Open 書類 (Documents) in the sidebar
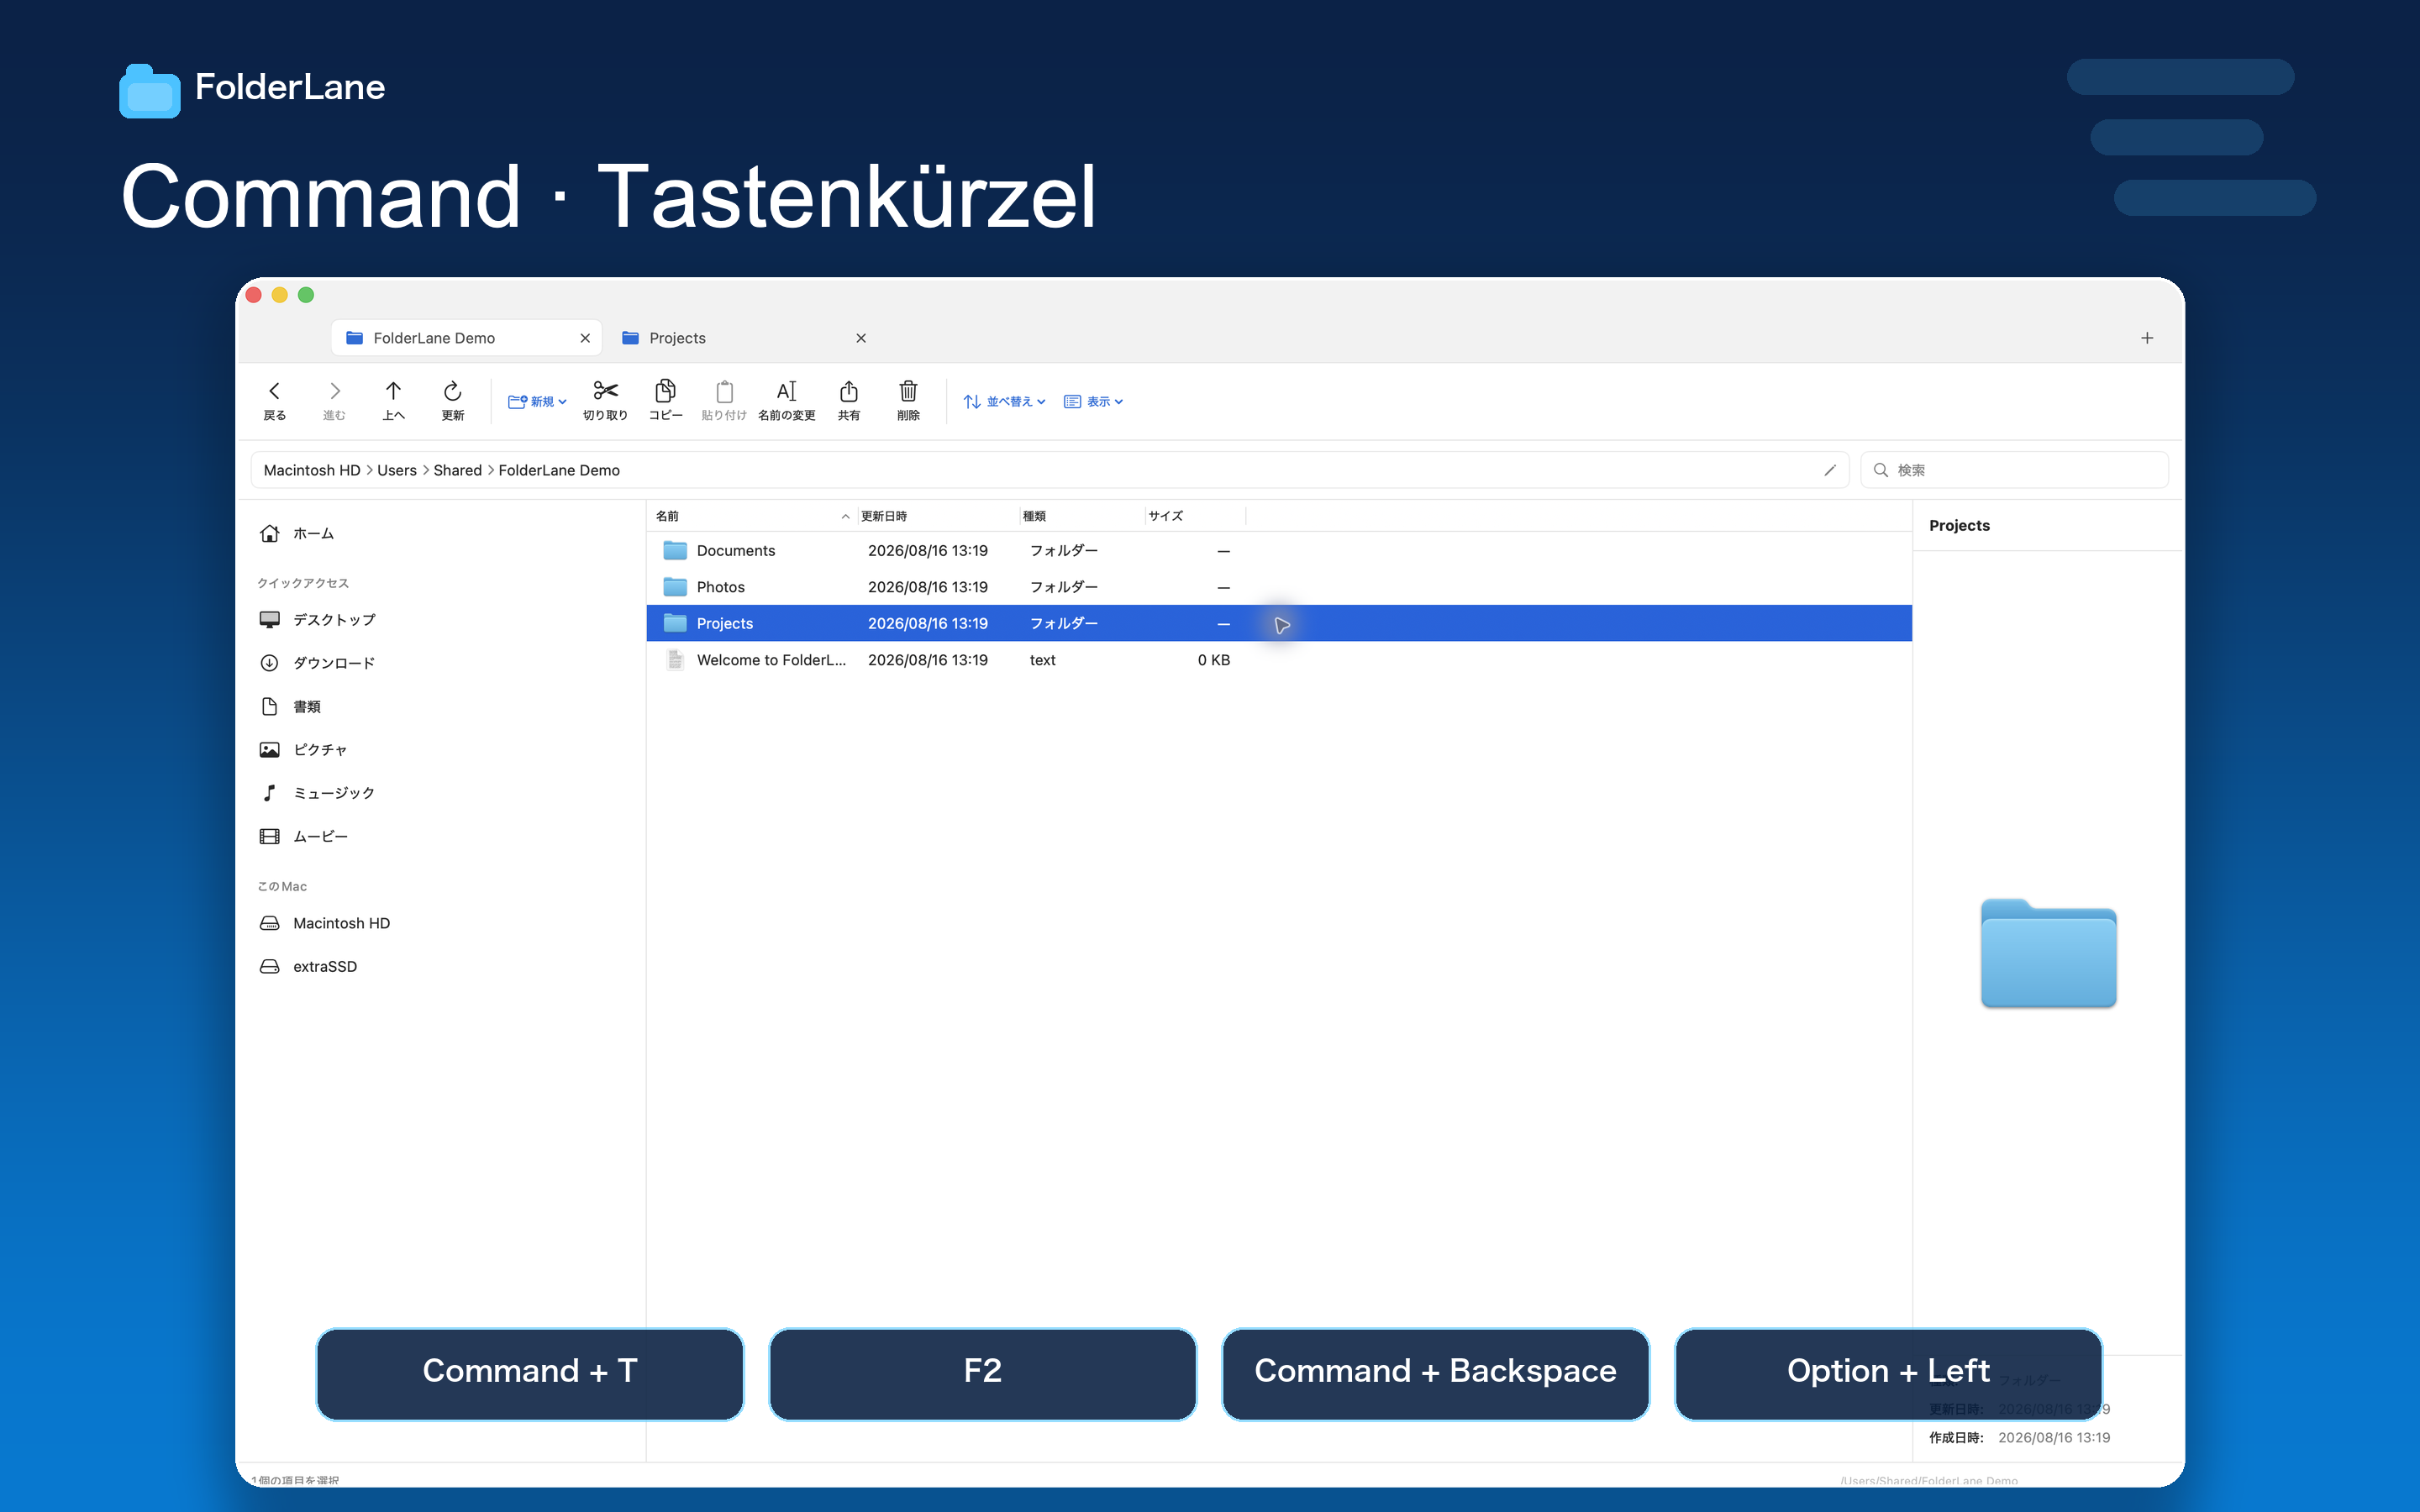Viewport: 2420px width, 1512px height. [x=290, y=706]
